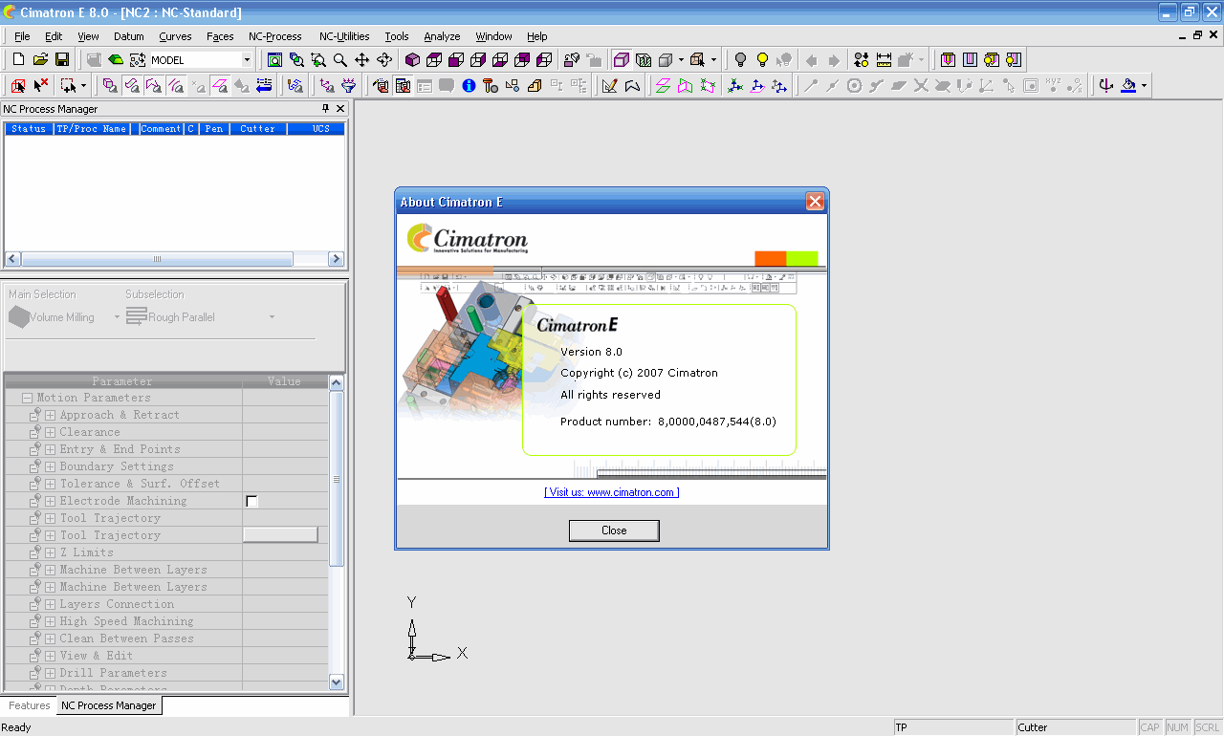
Task: Click the NC Process Manager scroll right arrow
Action: click(336, 259)
